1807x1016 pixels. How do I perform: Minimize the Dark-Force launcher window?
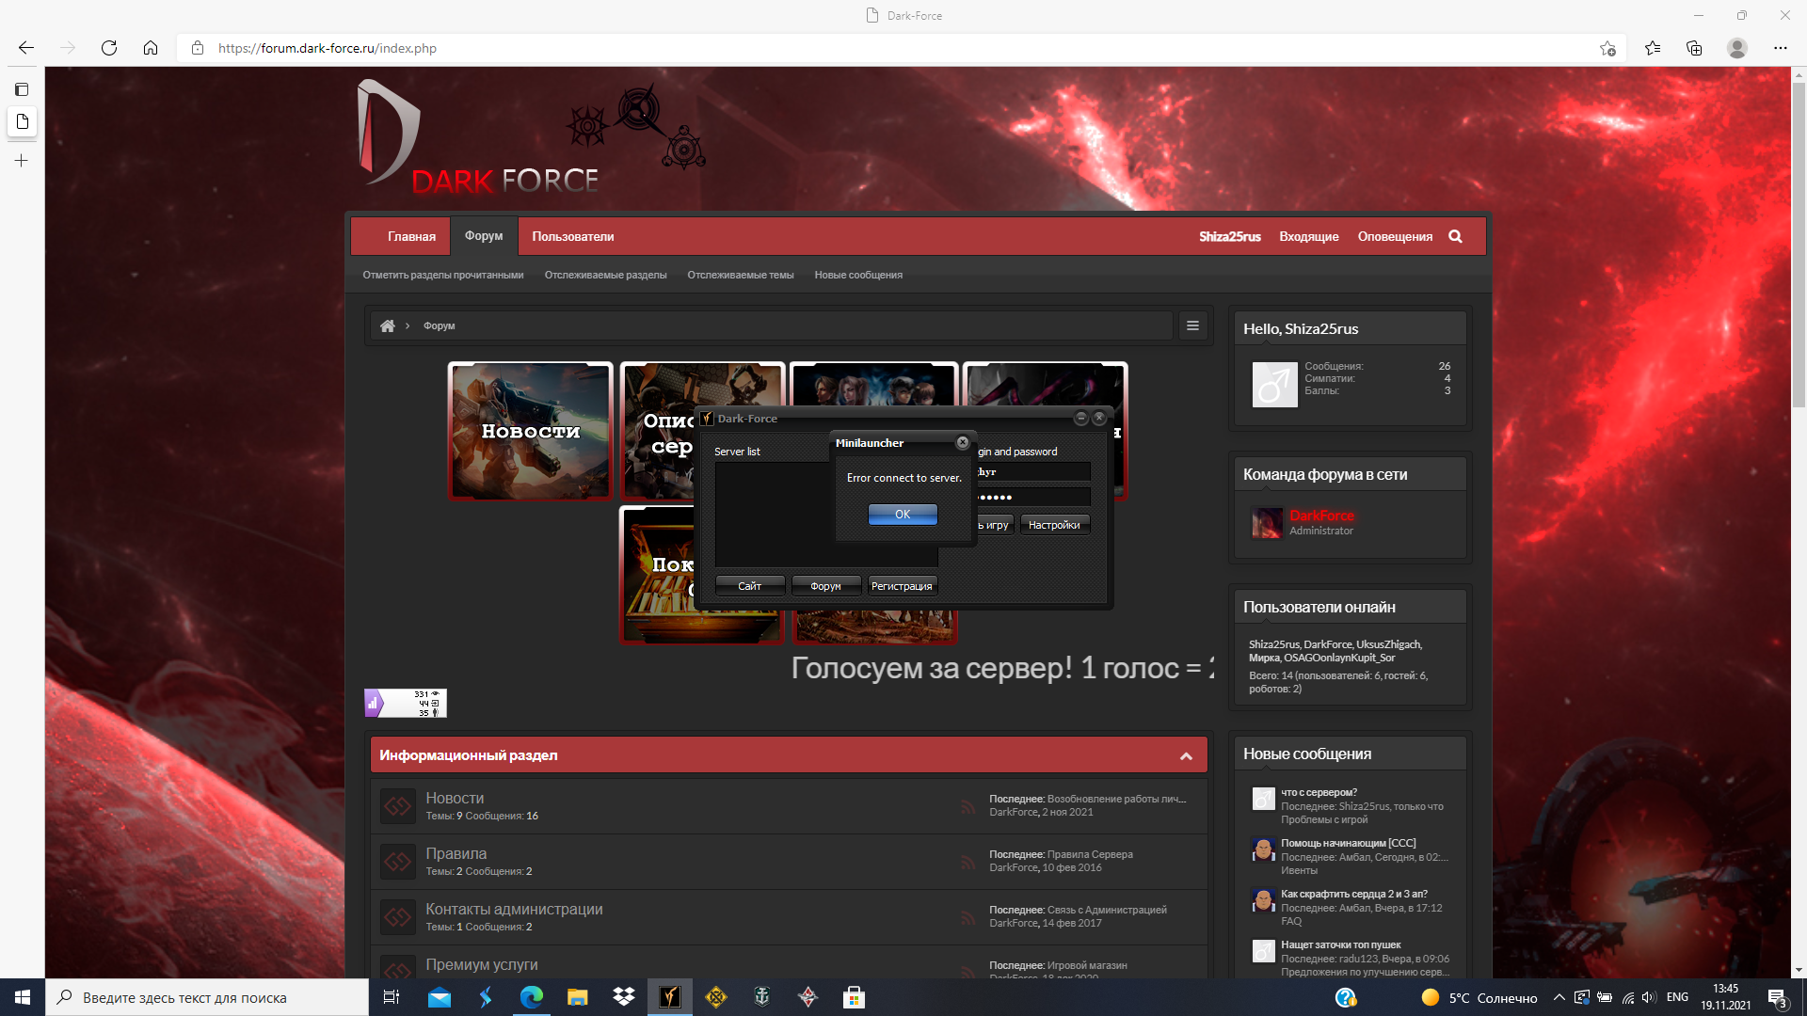pos(1080,418)
